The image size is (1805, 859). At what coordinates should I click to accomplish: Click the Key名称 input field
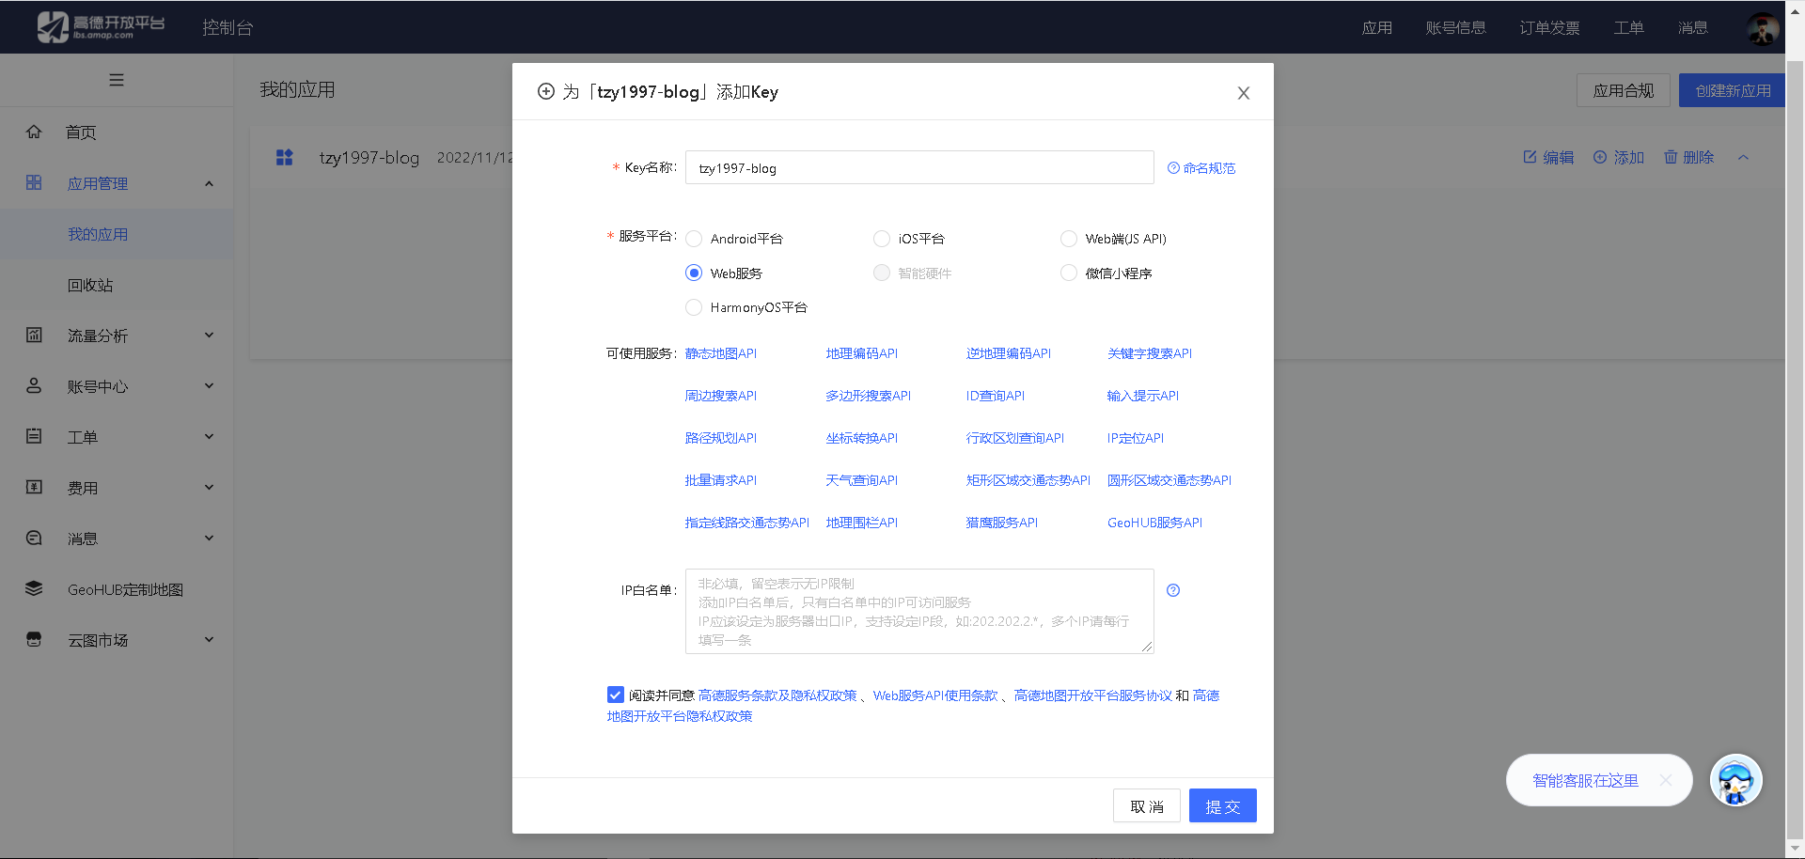coord(918,168)
